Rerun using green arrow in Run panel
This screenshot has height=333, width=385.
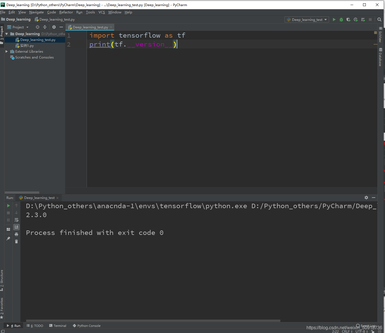[x=8, y=206]
